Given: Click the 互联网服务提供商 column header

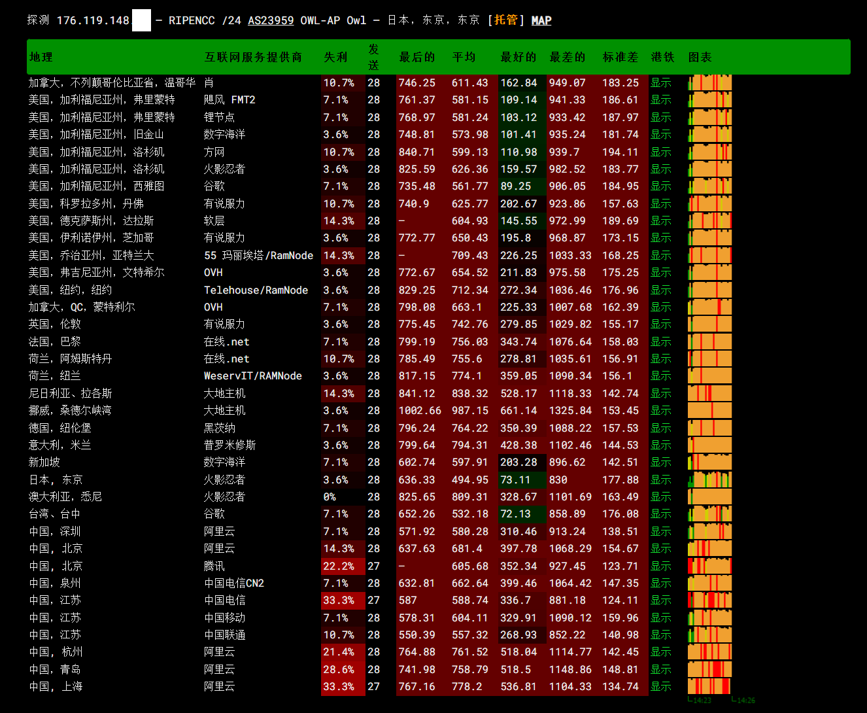Looking at the screenshot, I should pos(253,57).
